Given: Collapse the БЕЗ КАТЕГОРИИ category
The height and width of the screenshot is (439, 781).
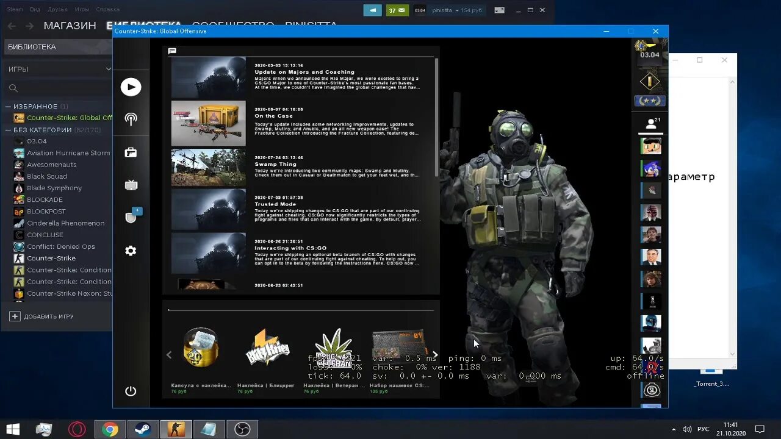Looking at the screenshot, I should [8, 130].
